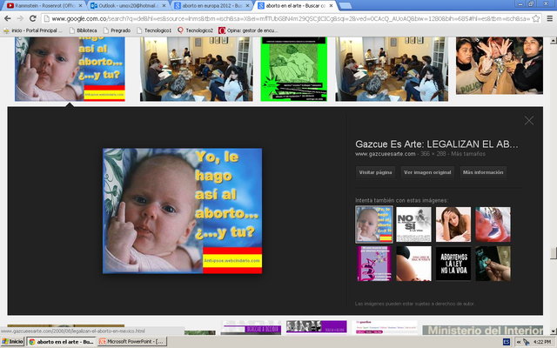The width and height of the screenshot is (557, 348).
Task: Switch to Microsoft PowerPoint taskbar item
Action: 131,342
